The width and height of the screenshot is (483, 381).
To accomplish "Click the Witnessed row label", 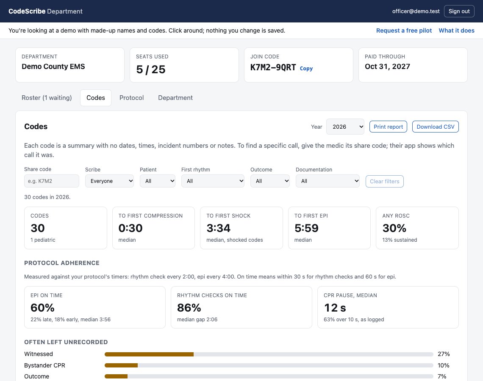I will (x=39, y=354).
